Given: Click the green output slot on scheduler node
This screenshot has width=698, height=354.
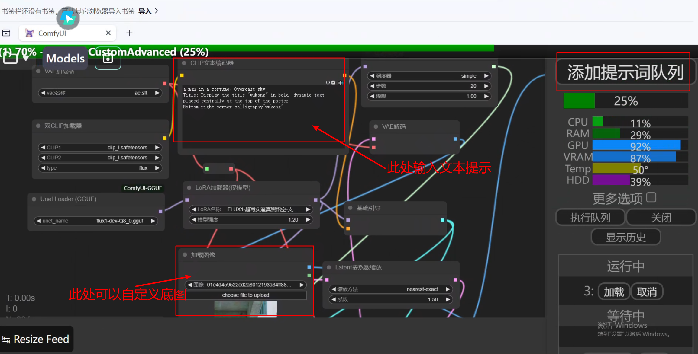Looking at the screenshot, I should tap(494, 66).
